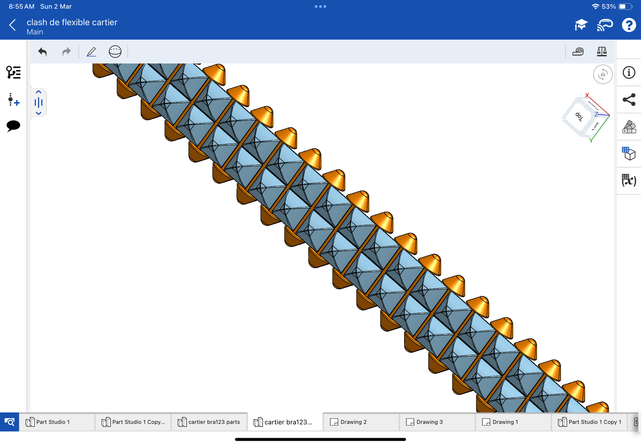
Task: Tap the share icon
Action: point(629,100)
